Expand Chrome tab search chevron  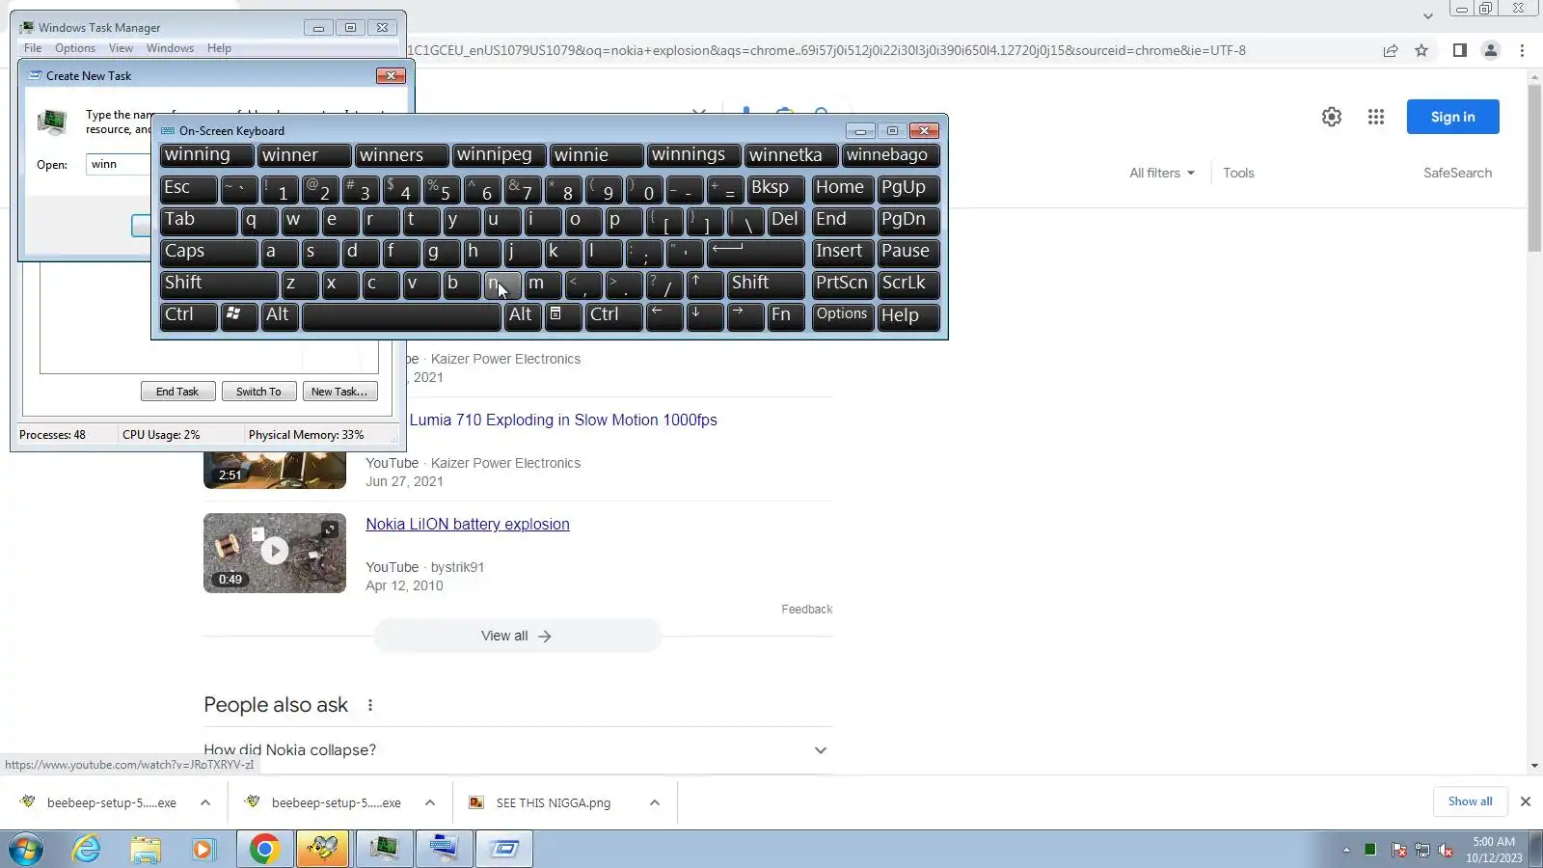coord(1428,15)
